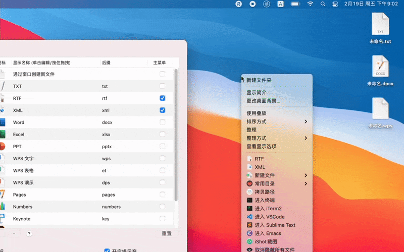404x252 pixels.
Task: Click the spiral icon in the menu bar
Action: click(x=267, y=4)
